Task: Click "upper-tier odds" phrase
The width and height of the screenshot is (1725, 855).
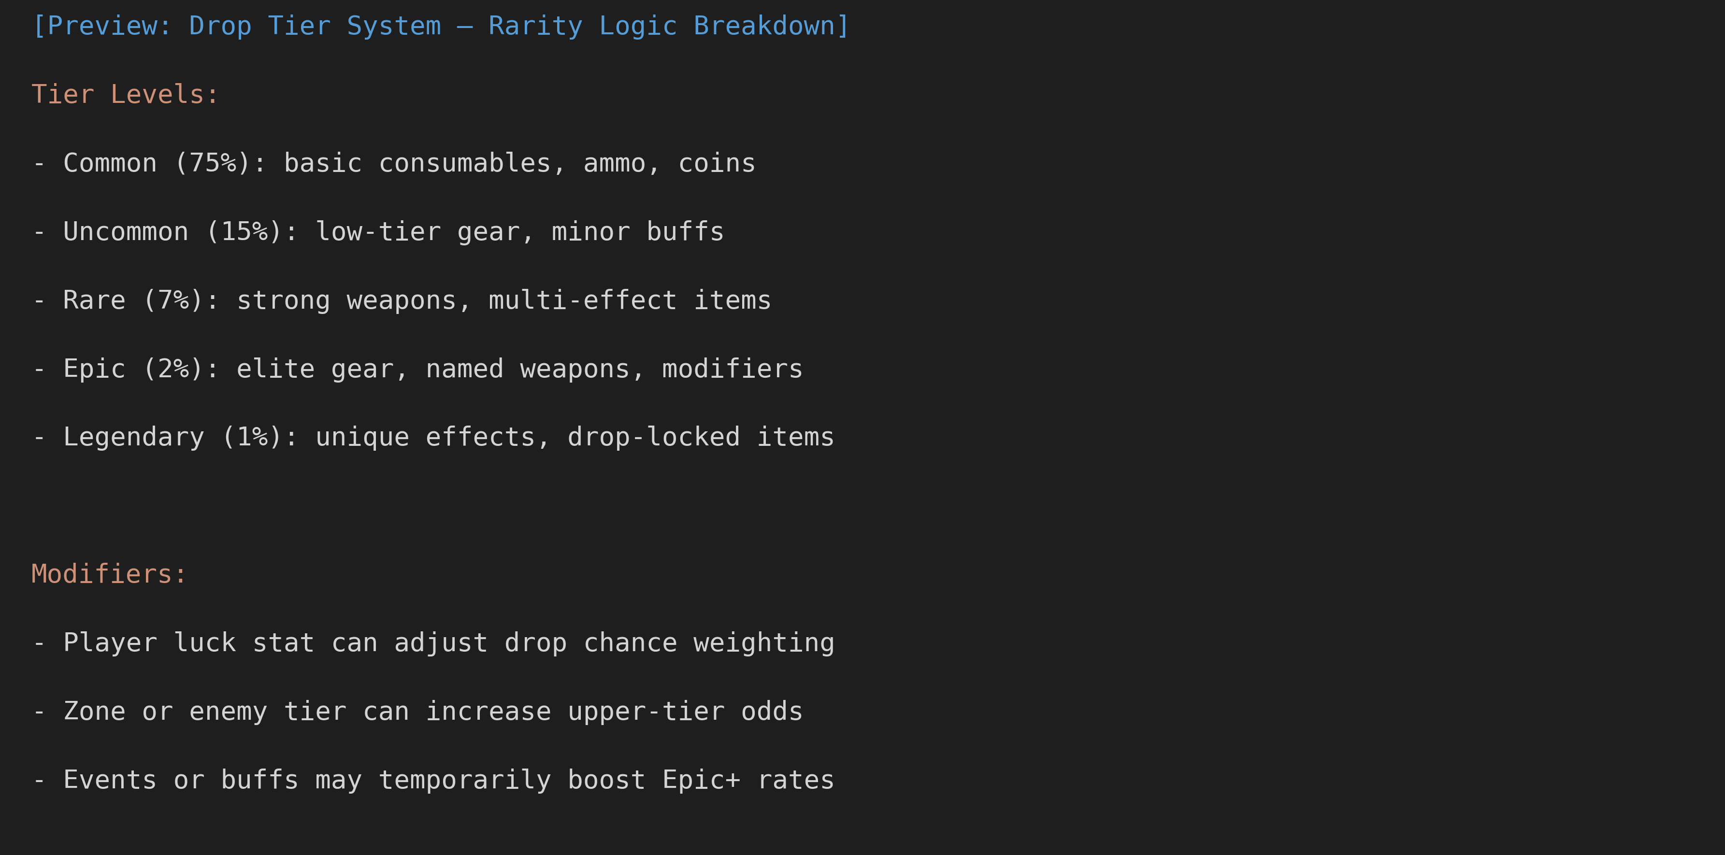Action: 685,711
